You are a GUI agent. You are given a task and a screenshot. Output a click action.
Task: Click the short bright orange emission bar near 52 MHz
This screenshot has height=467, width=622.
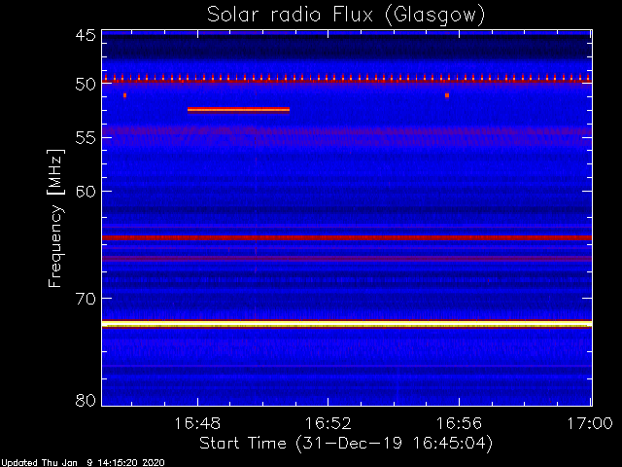pos(238,110)
